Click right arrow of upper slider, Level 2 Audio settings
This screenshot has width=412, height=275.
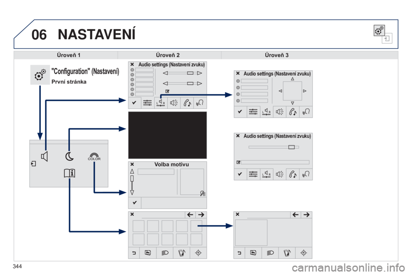[200, 73]
